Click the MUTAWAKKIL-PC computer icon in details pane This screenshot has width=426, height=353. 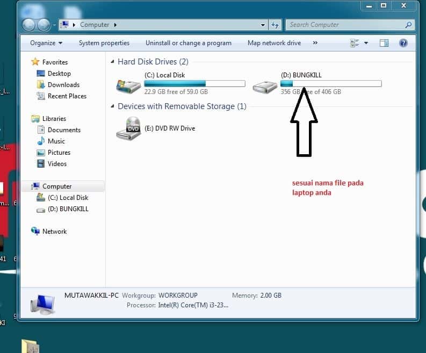(42, 304)
